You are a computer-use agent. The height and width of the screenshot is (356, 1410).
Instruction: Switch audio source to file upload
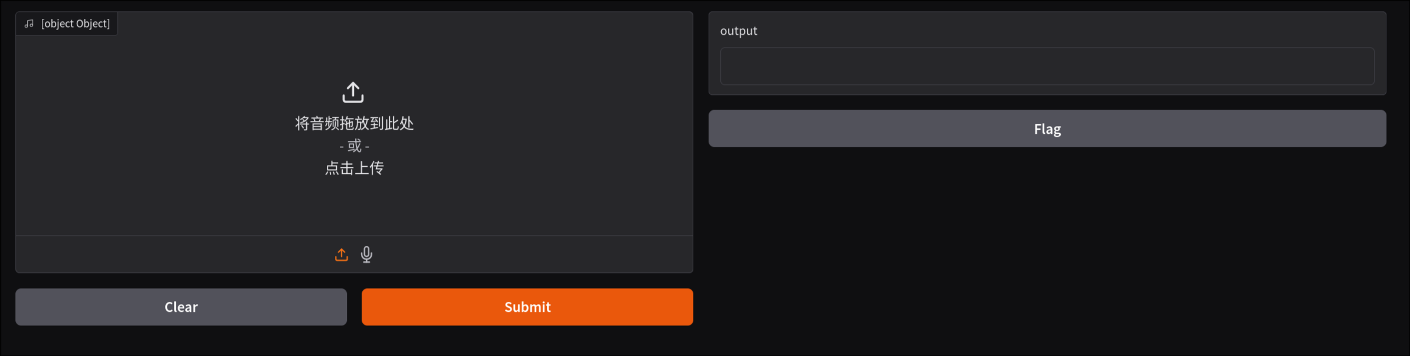(342, 255)
